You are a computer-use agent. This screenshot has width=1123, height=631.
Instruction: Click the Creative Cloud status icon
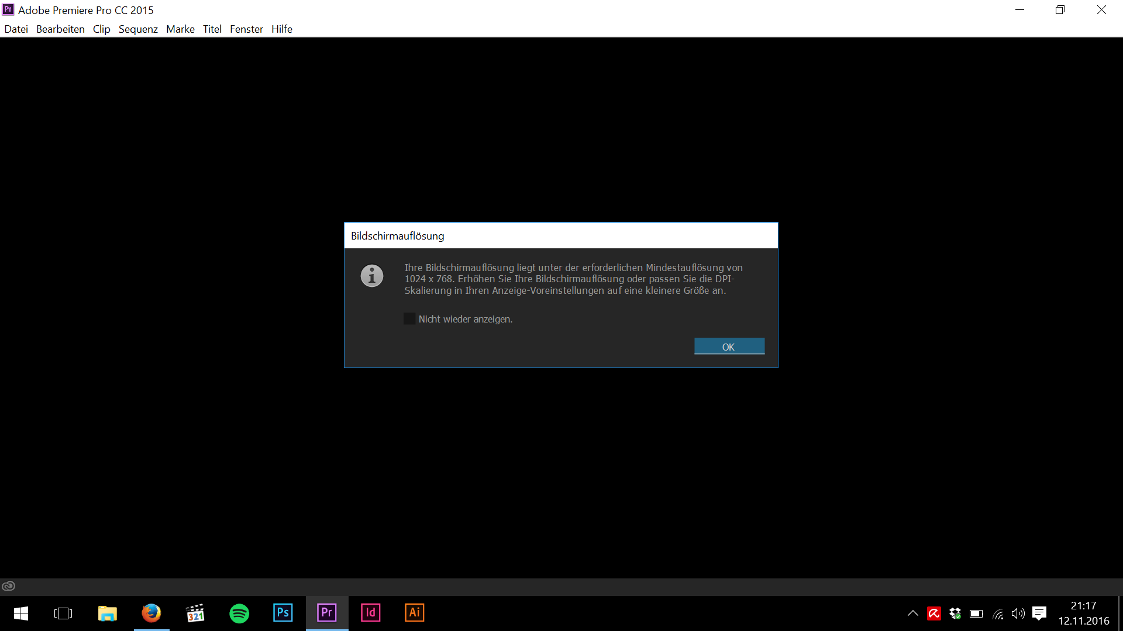(9, 586)
